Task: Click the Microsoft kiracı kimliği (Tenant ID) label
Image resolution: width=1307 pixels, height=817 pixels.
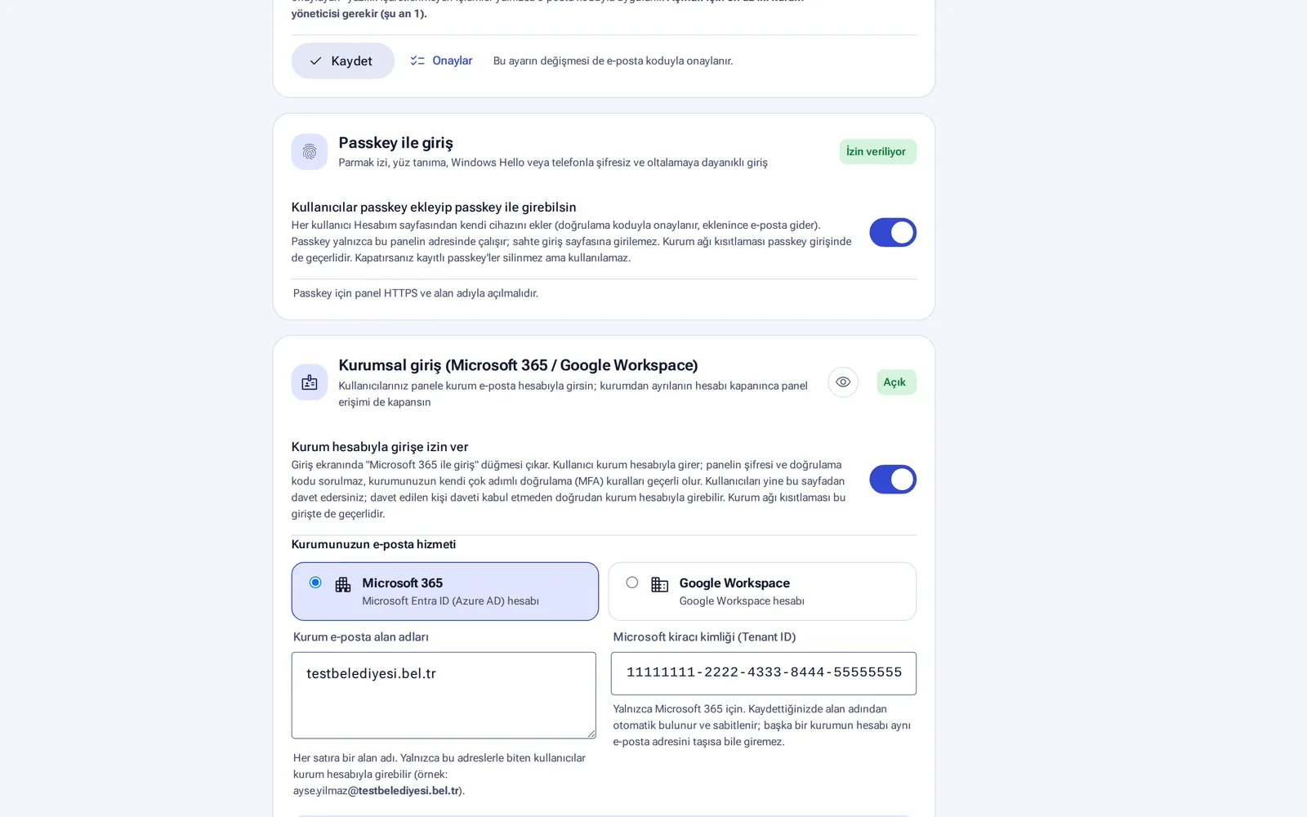Action: pyautogui.click(x=704, y=636)
